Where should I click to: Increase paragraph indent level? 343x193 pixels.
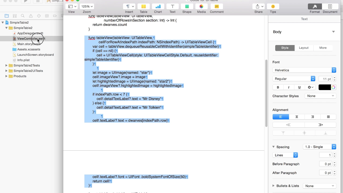point(320,125)
